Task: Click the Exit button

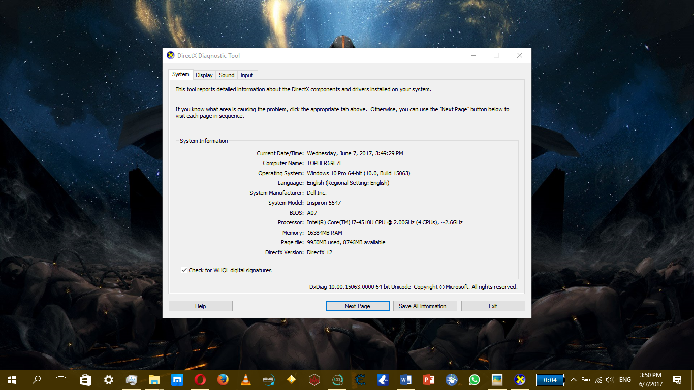Action: (x=493, y=306)
